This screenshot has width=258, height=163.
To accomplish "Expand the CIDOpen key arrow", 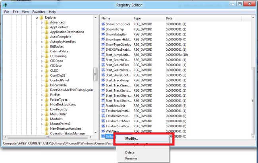I will [42, 61].
